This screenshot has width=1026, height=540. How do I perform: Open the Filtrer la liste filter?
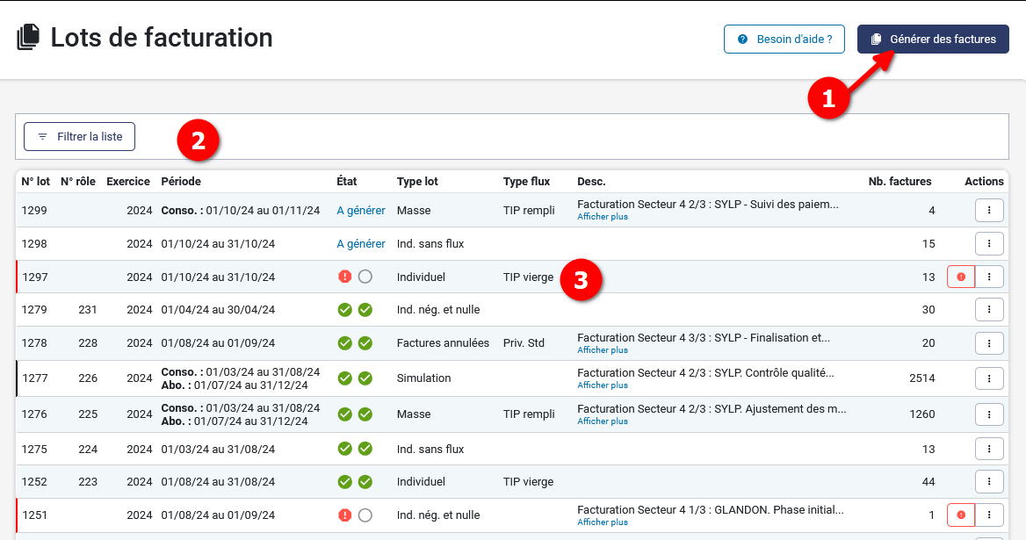[79, 137]
